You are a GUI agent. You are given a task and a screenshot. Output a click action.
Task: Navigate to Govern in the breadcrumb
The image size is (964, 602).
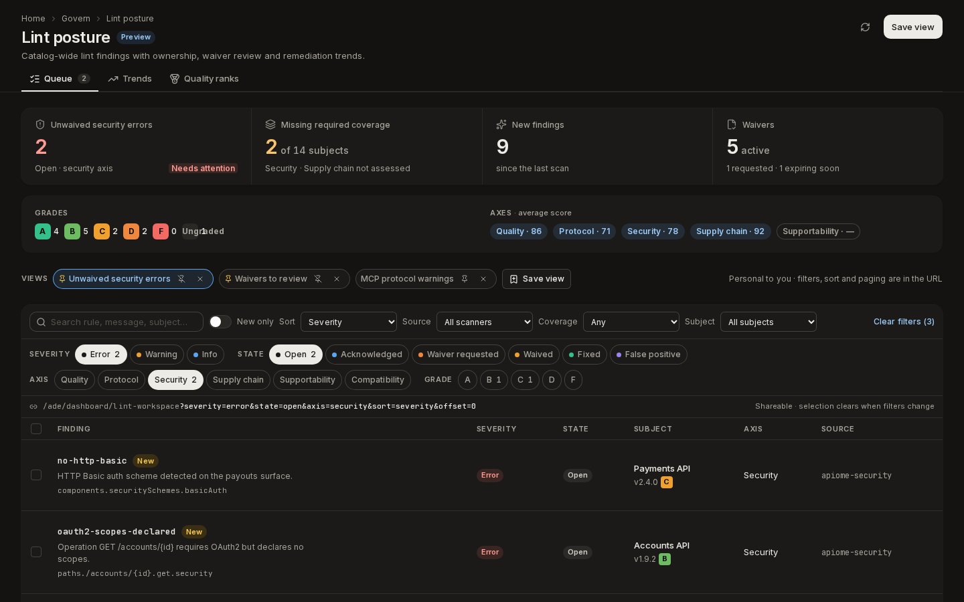coord(76,19)
